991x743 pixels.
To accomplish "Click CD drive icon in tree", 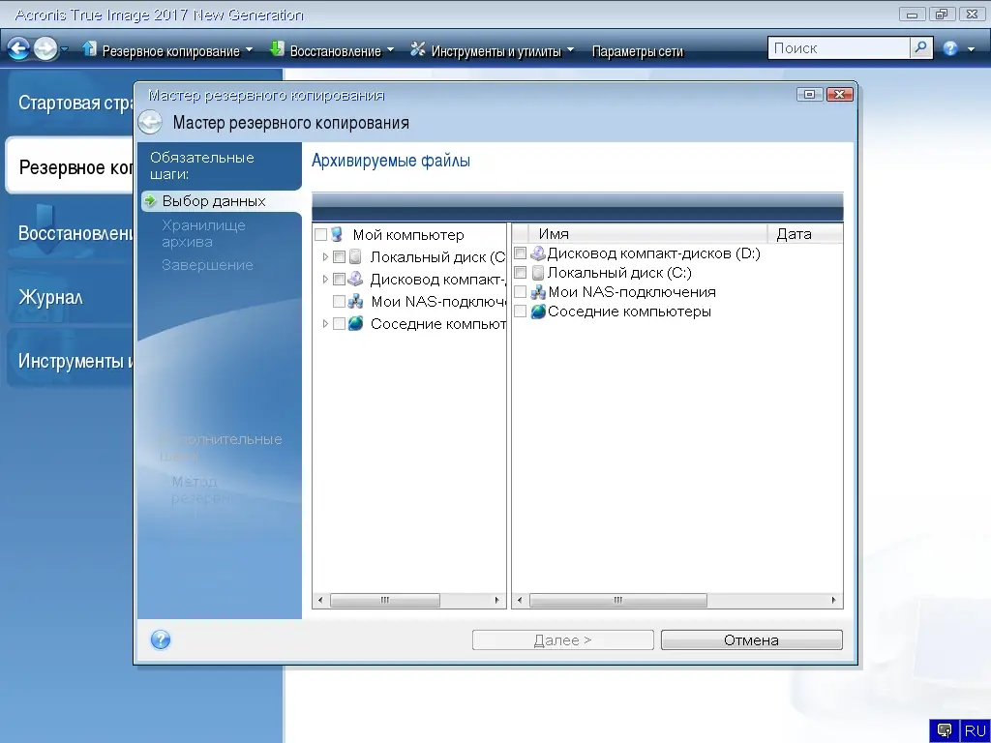I will pos(356,279).
